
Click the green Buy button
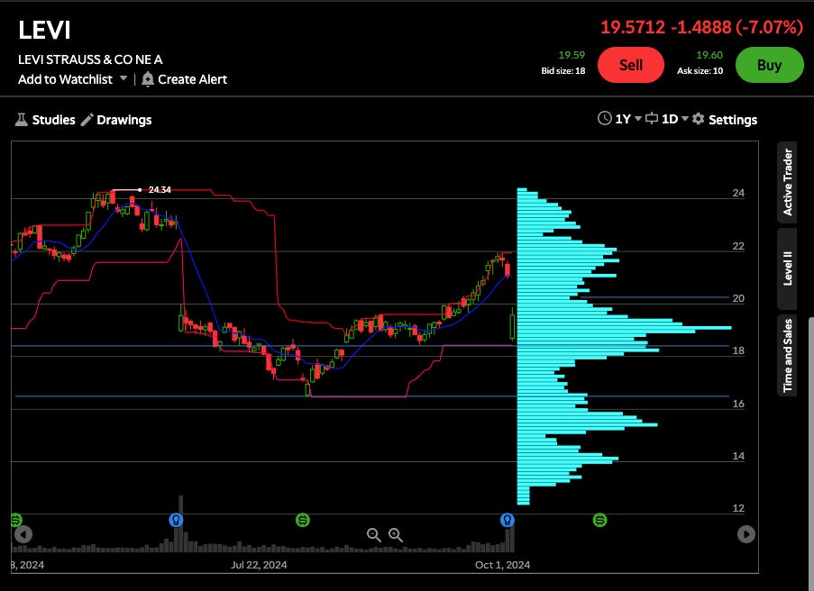click(769, 65)
